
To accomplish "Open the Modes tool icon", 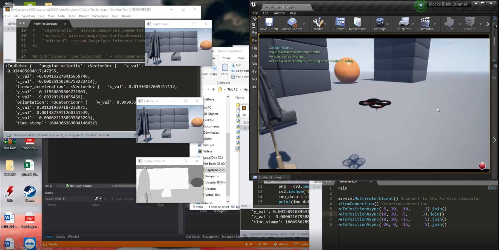I will coord(318,23).
